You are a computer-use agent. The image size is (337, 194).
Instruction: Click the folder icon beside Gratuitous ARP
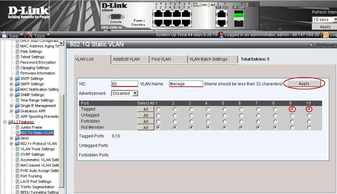tap(18, 111)
